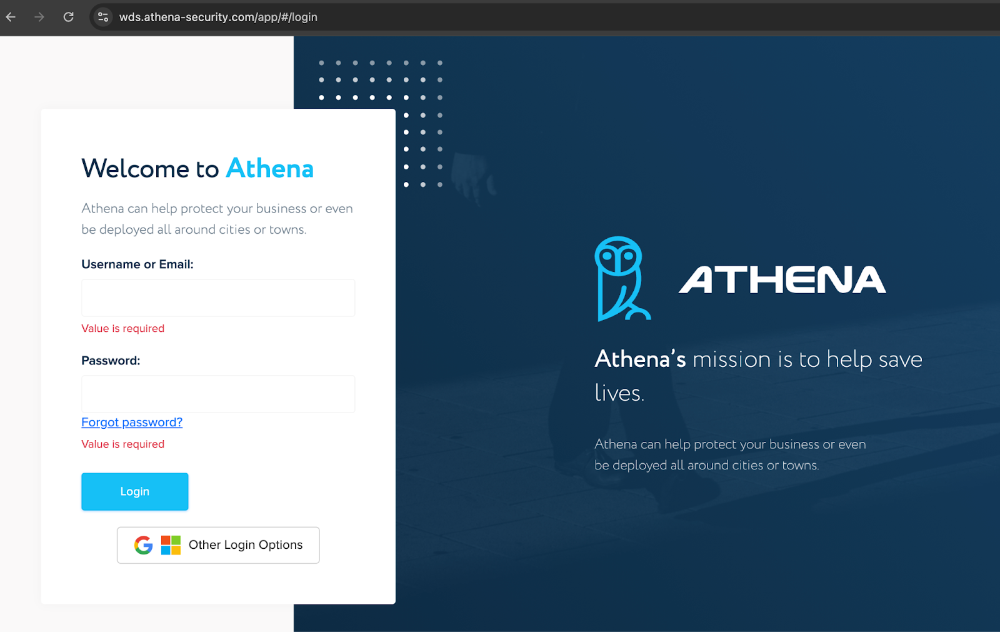This screenshot has width=1000, height=632.
Task: Open Other Login Options
Action: 218,545
